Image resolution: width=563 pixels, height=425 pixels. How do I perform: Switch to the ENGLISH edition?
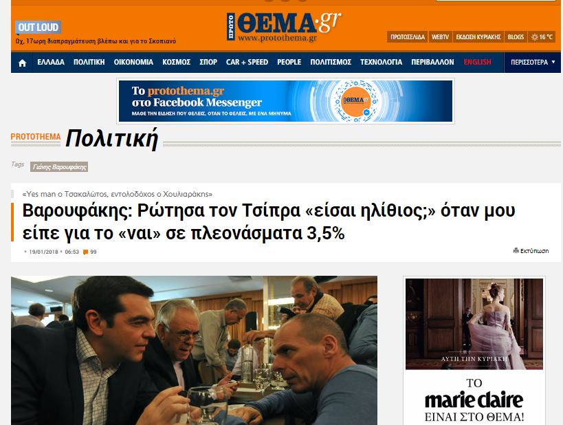click(477, 62)
